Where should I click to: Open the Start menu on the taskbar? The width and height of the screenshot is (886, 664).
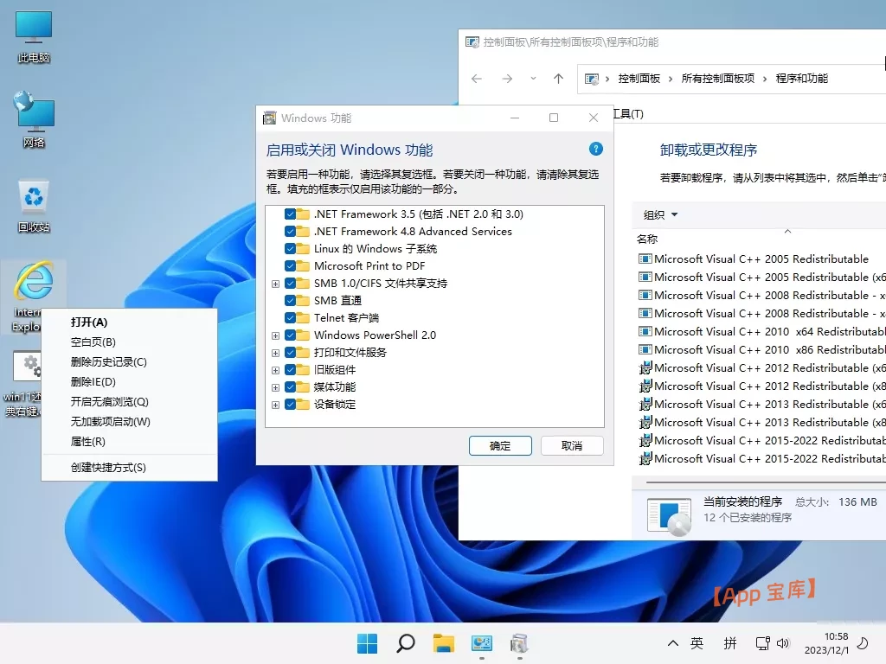pos(366,643)
